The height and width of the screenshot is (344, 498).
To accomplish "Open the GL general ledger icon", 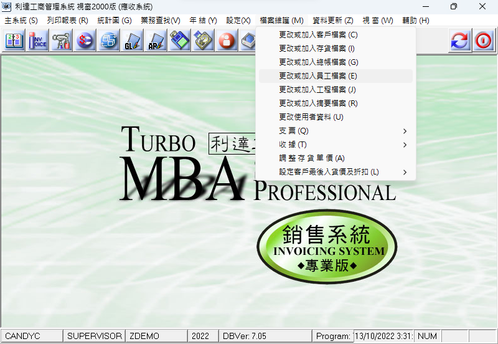I will tap(132, 41).
